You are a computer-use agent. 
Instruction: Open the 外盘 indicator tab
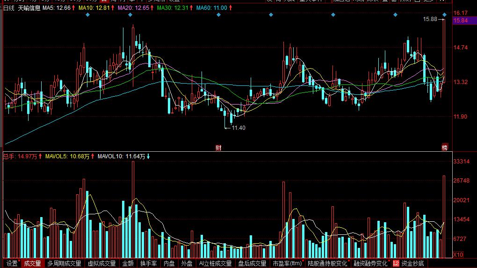click(x=187, y=263)
